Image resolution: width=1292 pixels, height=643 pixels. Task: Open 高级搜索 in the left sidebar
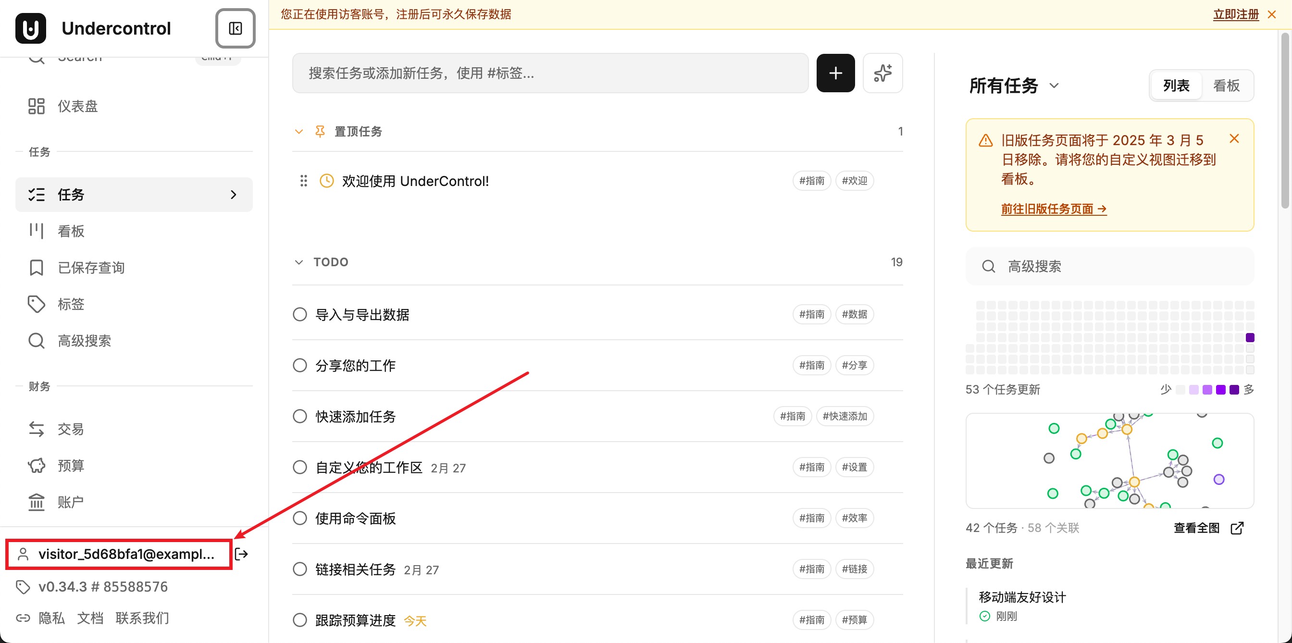(x=134, y=341)
